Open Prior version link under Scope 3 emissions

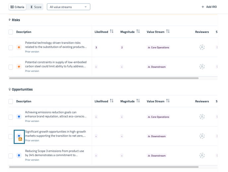tap(32, 160)
